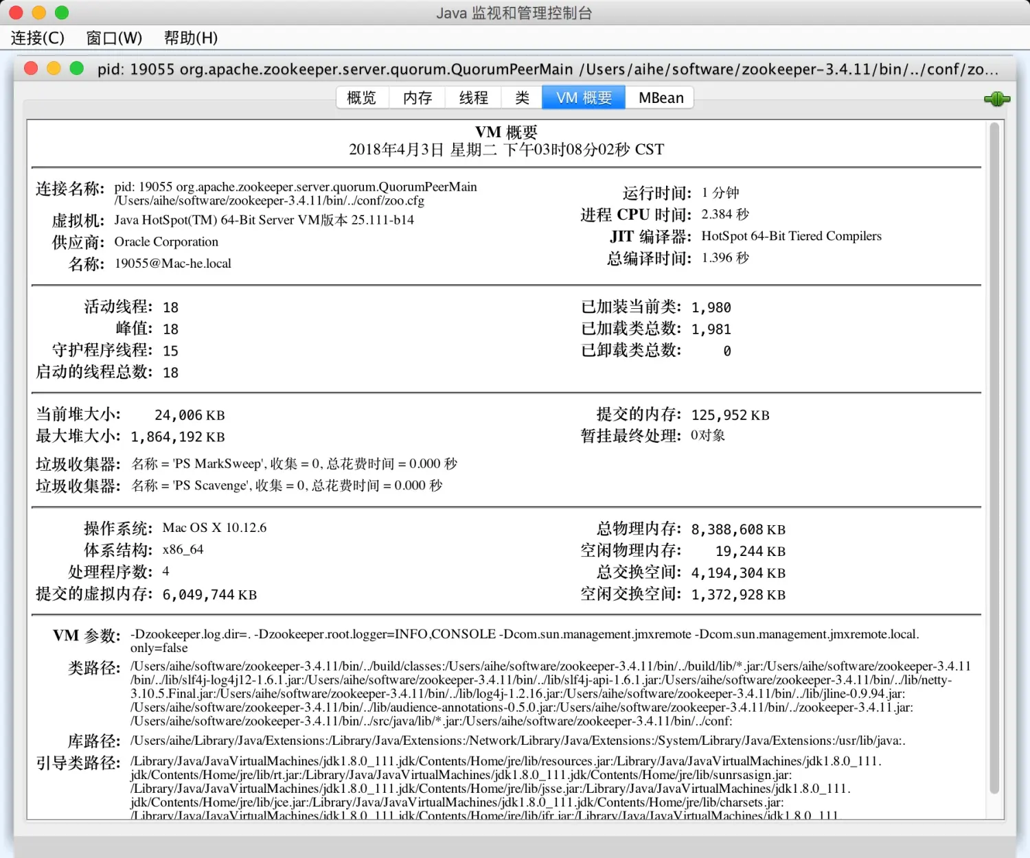Viewport: 1030px width, 858px height.
Task: Click the 提交的内存 value 125,952 KB
Action: click(731, 415)
